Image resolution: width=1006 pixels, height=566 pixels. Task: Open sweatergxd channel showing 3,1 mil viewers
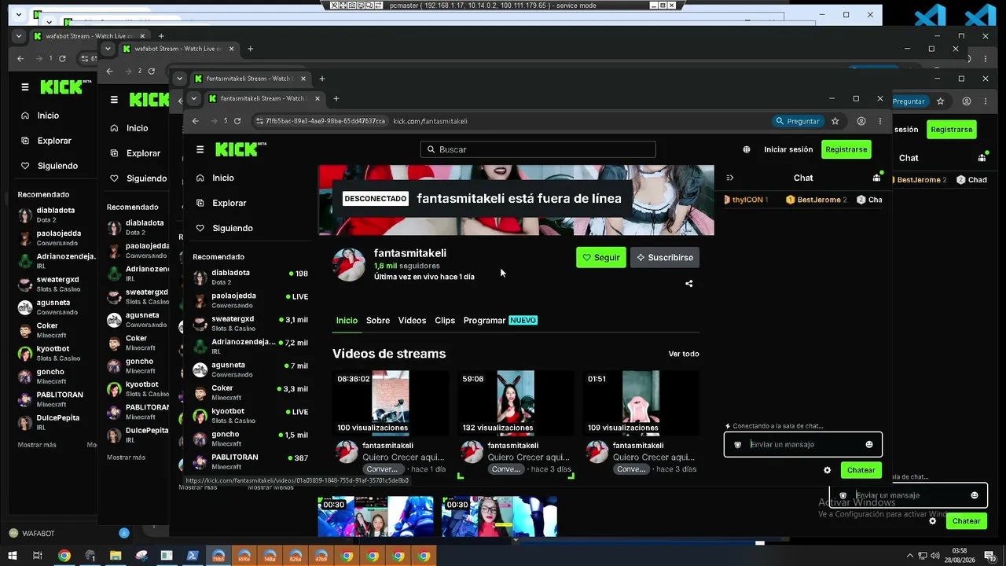tap(250, 323)
